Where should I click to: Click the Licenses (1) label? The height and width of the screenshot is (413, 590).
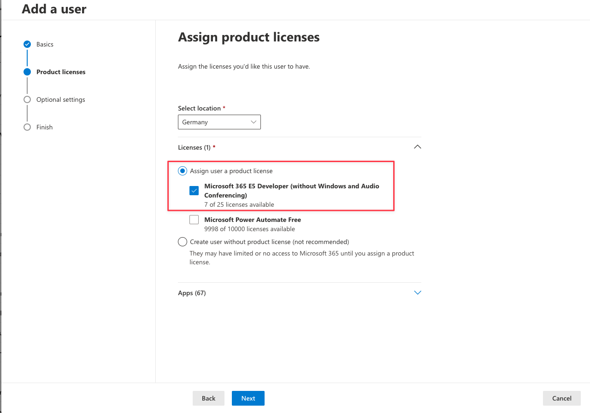click(197, 147)
